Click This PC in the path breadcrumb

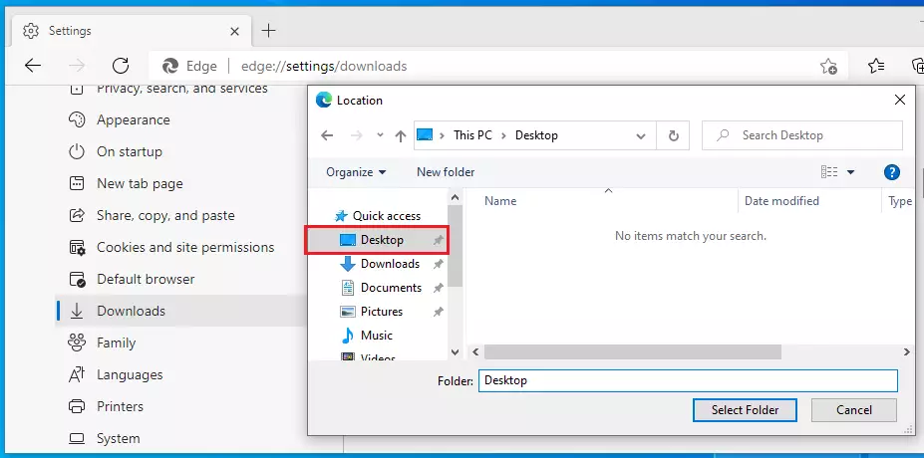[x=472, y=135]
